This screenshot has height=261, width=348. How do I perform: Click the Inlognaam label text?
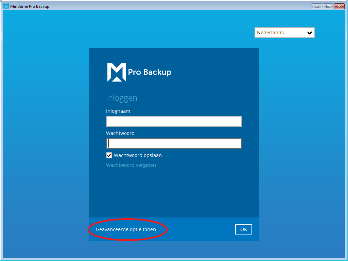tap(118, 111)
